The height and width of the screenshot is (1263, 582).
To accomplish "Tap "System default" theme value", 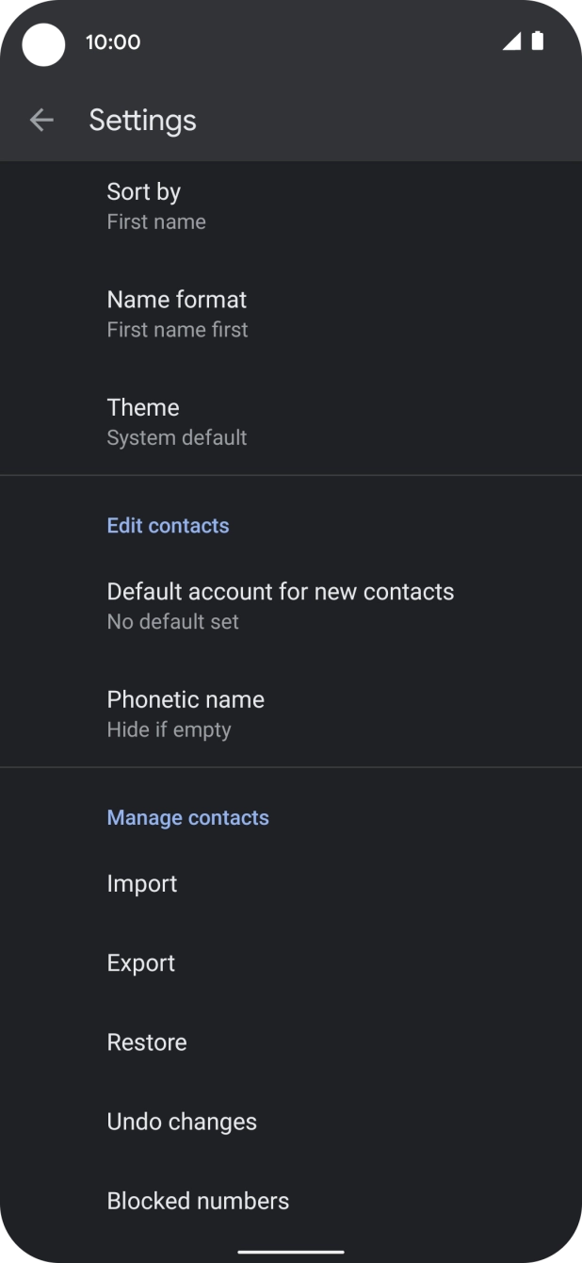I will click(177, 437).
